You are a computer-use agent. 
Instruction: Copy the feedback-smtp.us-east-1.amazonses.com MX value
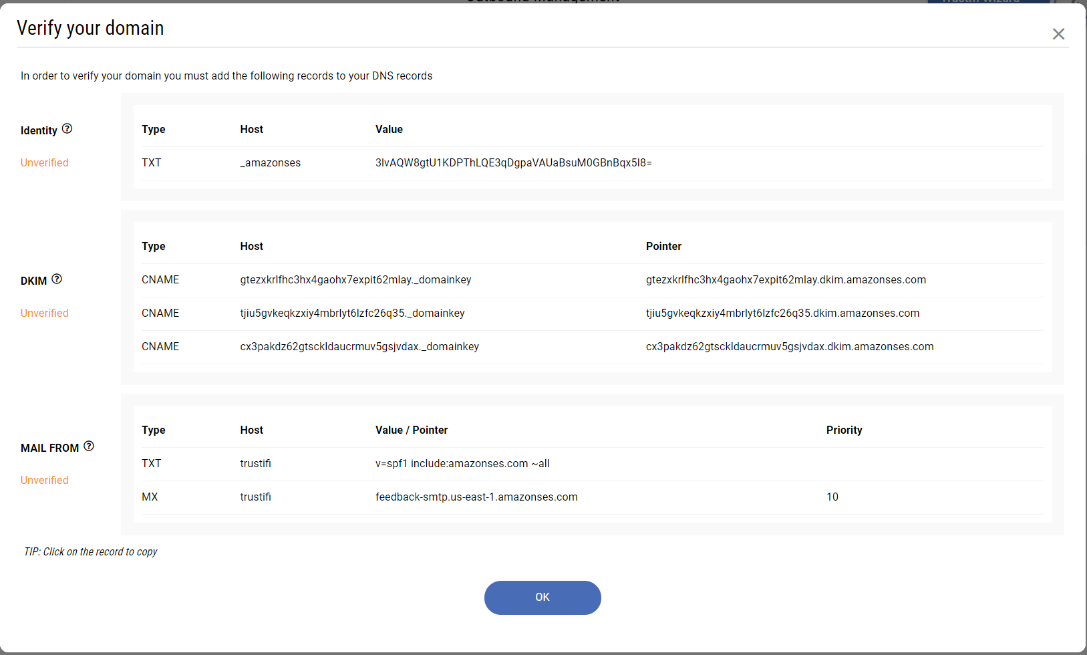pyautogui.click(x=476, y=497)
